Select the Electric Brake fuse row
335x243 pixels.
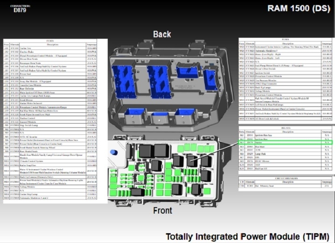pyautogui.click(x=50, y=52)
